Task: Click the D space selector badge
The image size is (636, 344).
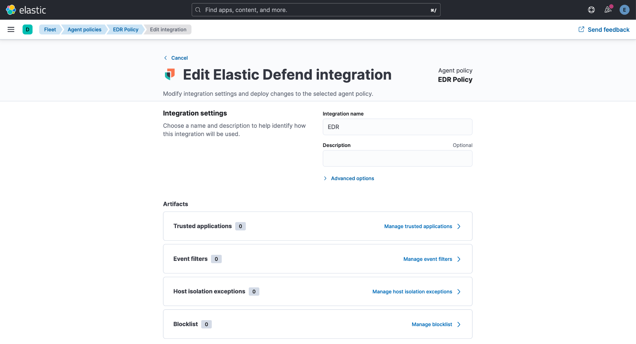Action: pos(27,29)
